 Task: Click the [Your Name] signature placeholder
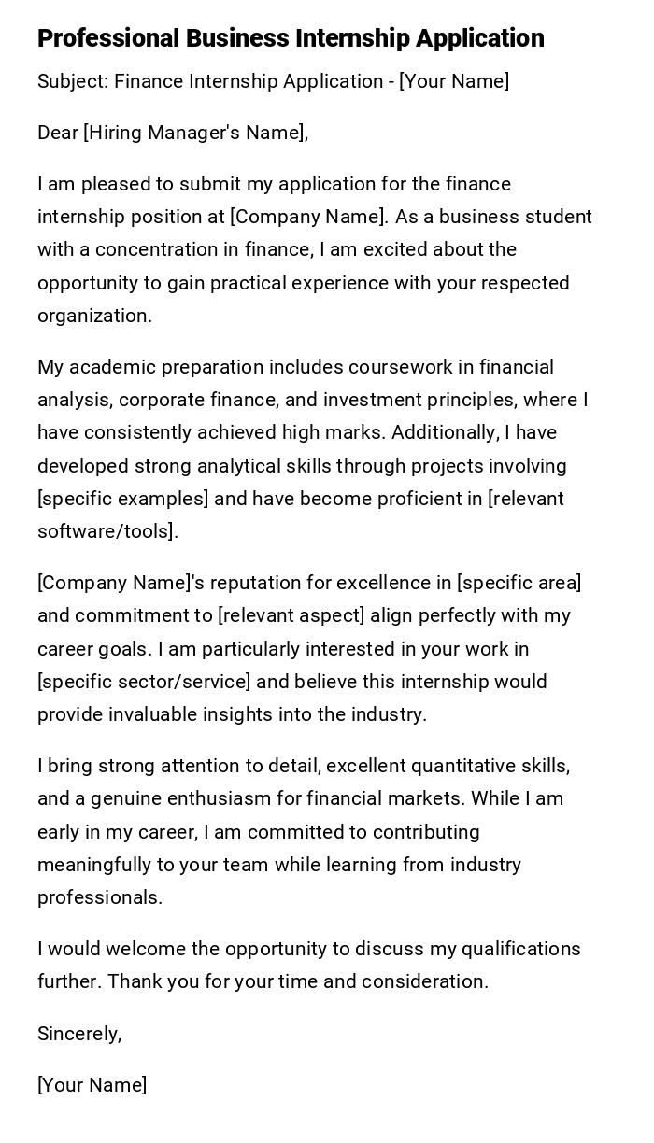pos(92,1084)
